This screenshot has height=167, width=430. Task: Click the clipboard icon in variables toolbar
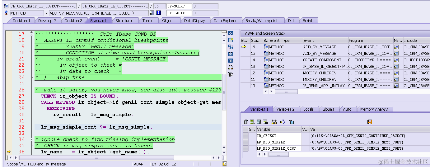click(x=291, y=122)
